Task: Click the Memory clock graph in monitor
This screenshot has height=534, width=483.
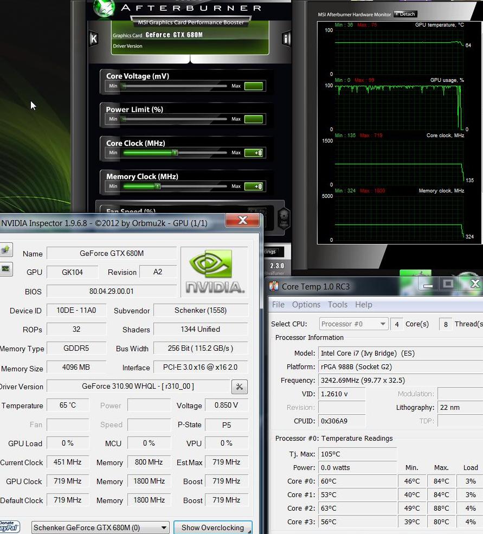Action: (x=399, y=218)
